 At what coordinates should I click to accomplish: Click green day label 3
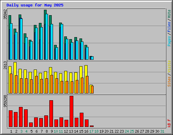pyautogui.click(x=21, y=131)
